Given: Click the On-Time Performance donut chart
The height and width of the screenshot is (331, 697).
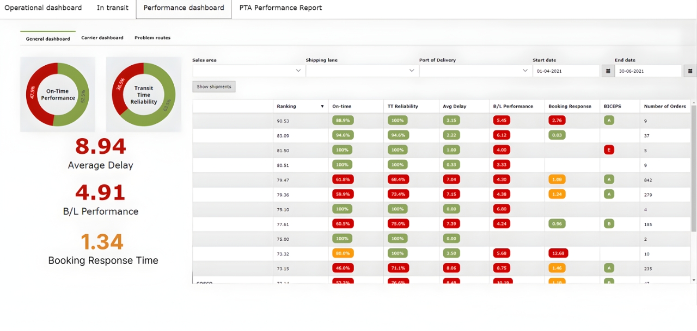Looking at the screenshot, I should click(x=57, y=94).
